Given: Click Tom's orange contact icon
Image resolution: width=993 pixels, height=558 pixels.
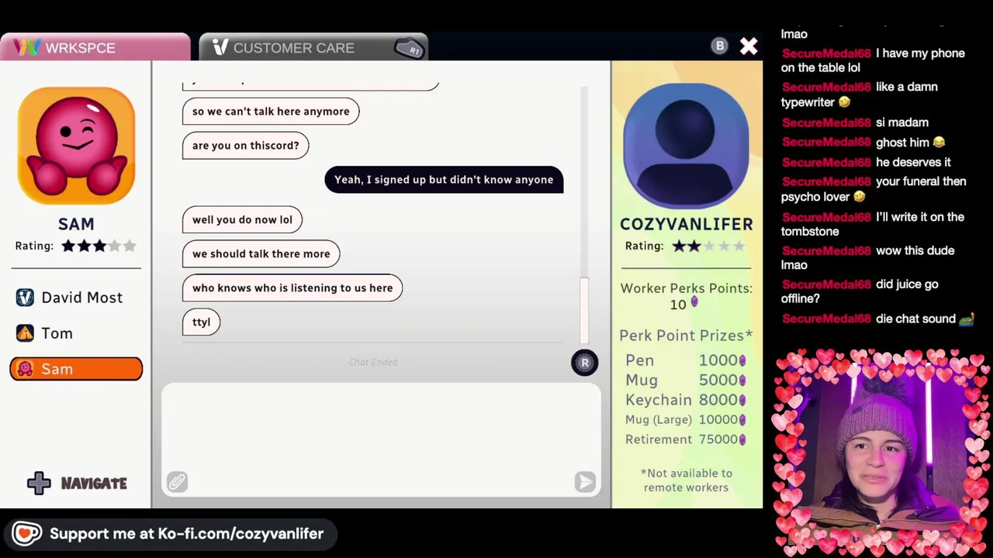Looking at the screenshot, I should point(25,333).
